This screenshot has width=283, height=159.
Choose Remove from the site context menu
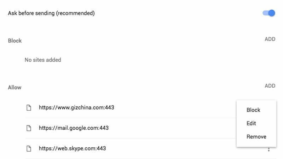coord(256,137)
